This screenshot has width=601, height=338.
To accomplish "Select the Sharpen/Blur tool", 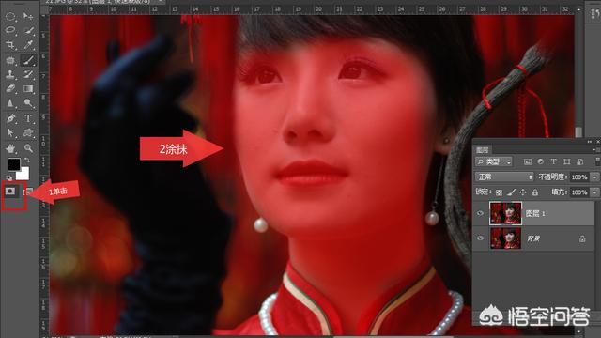I will [x=10, y=103].
